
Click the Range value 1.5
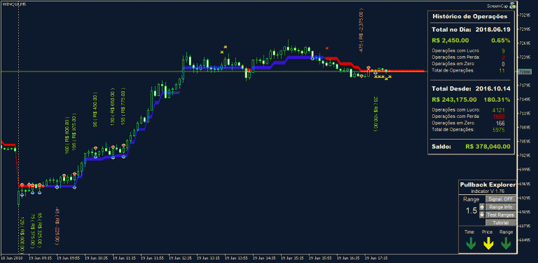coord(471,211)
